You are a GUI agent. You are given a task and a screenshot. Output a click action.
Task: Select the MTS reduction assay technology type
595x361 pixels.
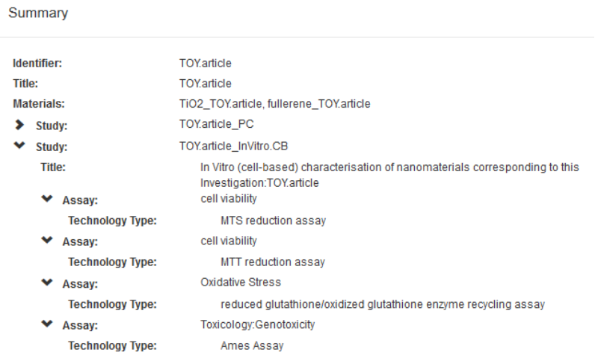point(273,220)
